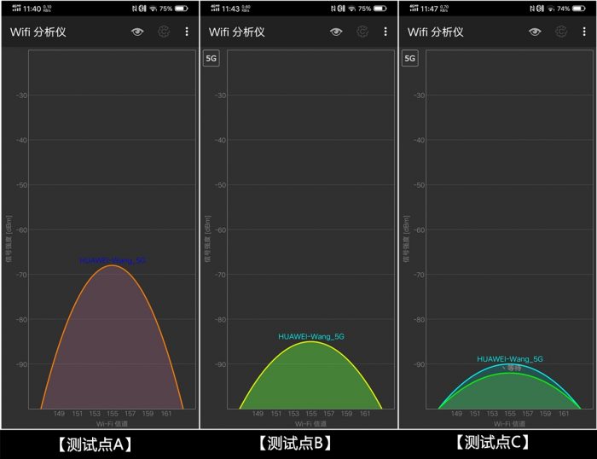Tap Wi-Fi status icon in 11:43 status bar

point(351,8)
